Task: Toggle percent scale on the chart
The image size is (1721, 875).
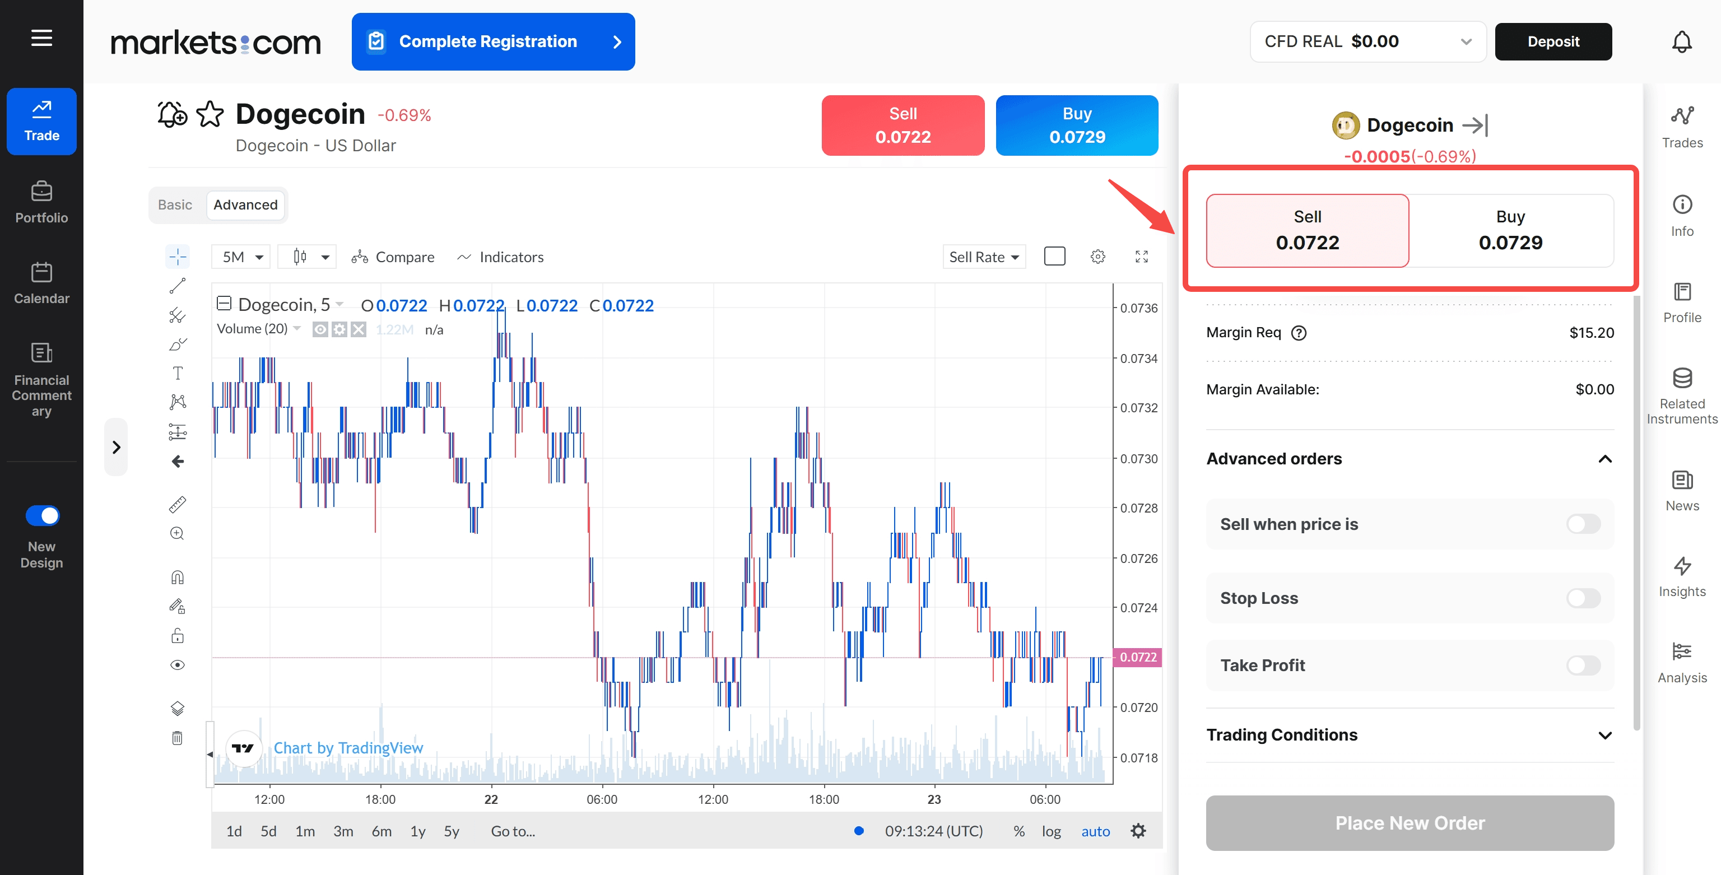Action: click(1019, 831)
